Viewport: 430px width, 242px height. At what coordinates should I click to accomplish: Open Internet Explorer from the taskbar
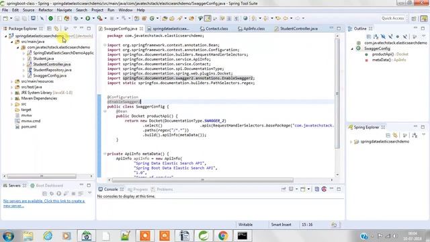48,236
